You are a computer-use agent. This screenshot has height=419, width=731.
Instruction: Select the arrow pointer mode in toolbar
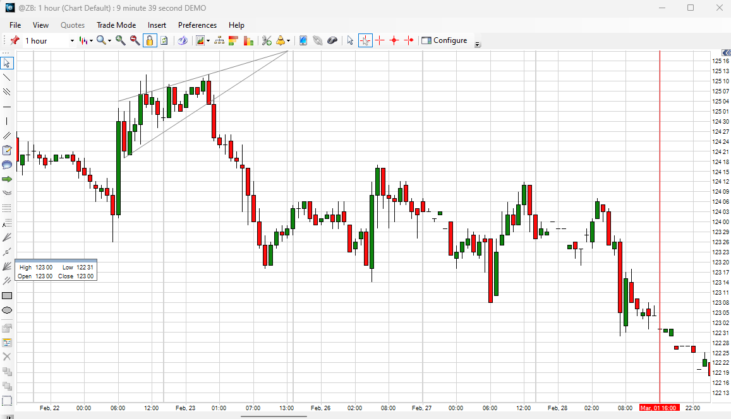pos(350,40)
